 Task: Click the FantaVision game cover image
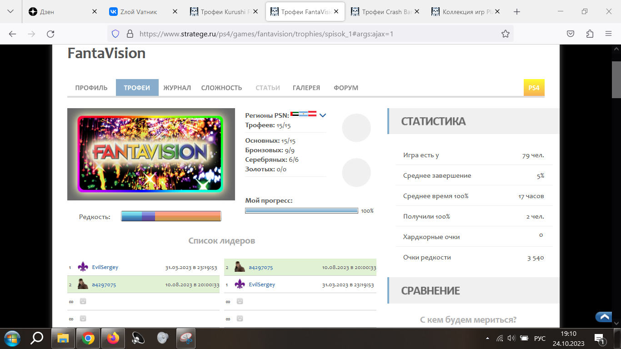[151, 154]
